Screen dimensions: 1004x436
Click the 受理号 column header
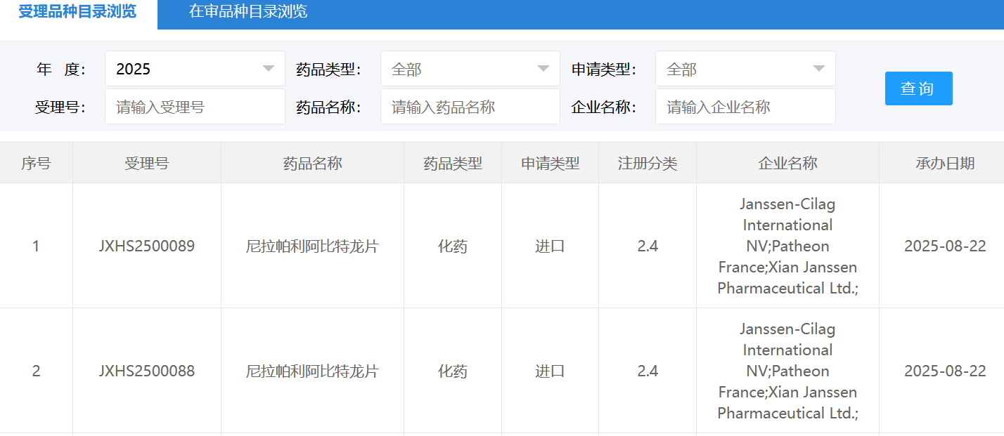point(146,164)
